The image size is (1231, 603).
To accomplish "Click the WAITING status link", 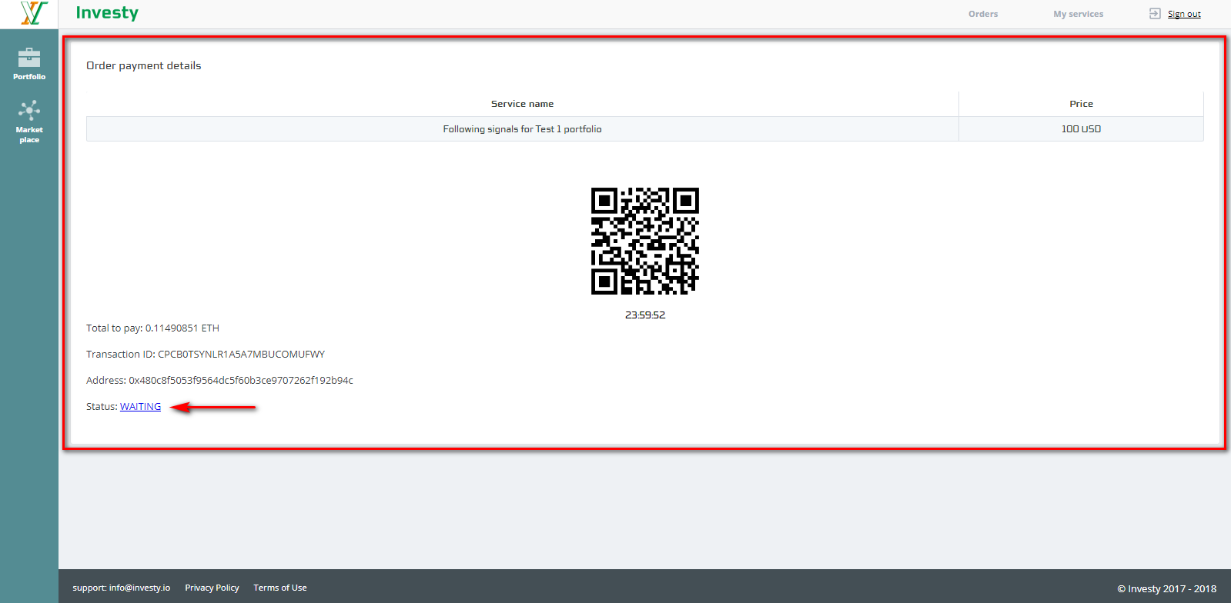I will (140, 406).
